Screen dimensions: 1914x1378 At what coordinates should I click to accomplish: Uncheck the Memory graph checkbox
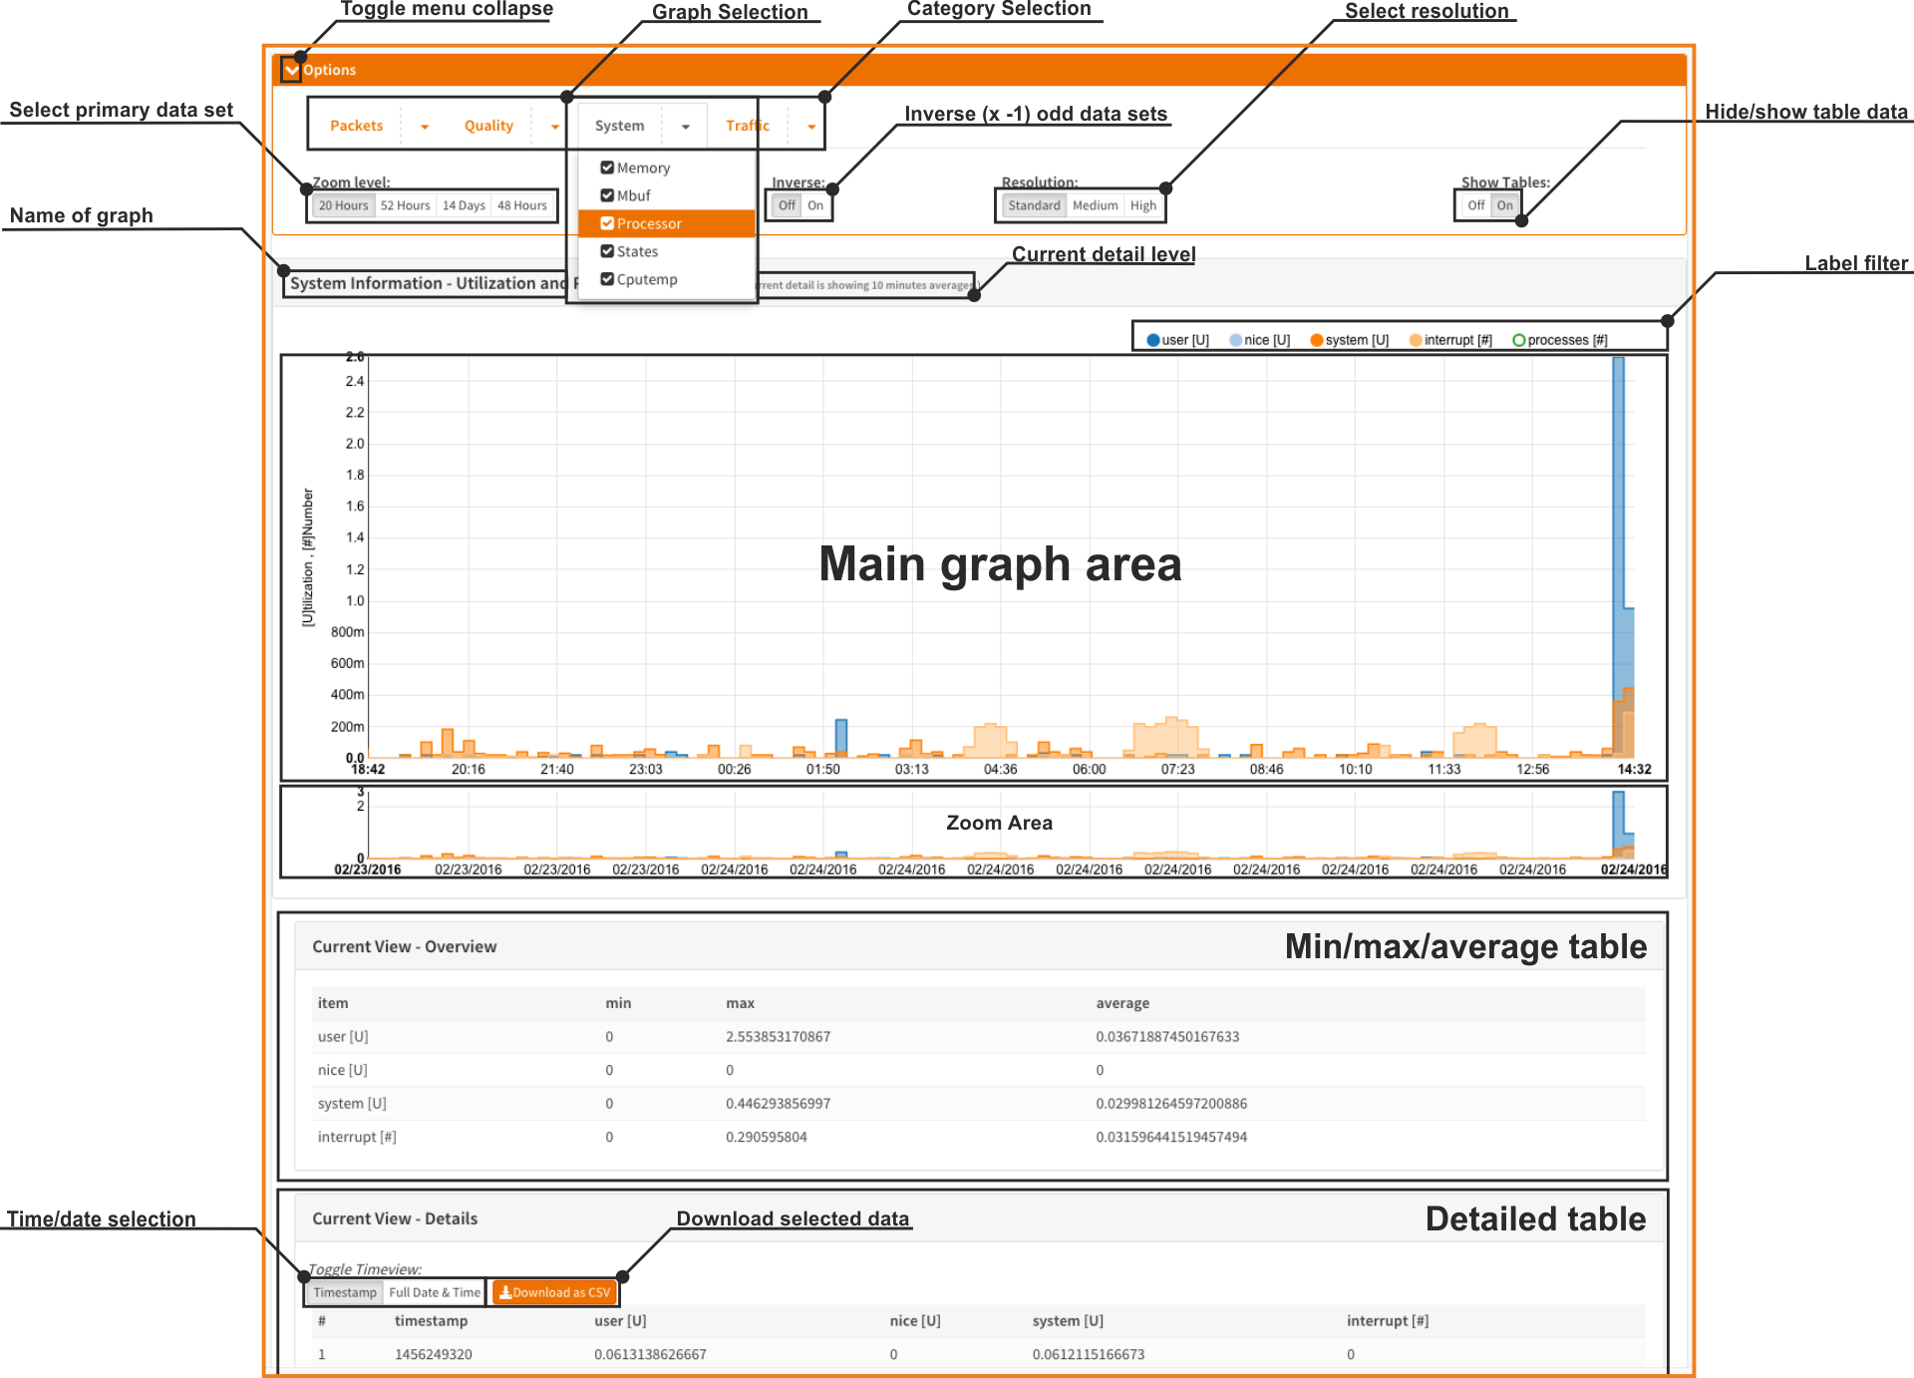(x=607, y=168)
